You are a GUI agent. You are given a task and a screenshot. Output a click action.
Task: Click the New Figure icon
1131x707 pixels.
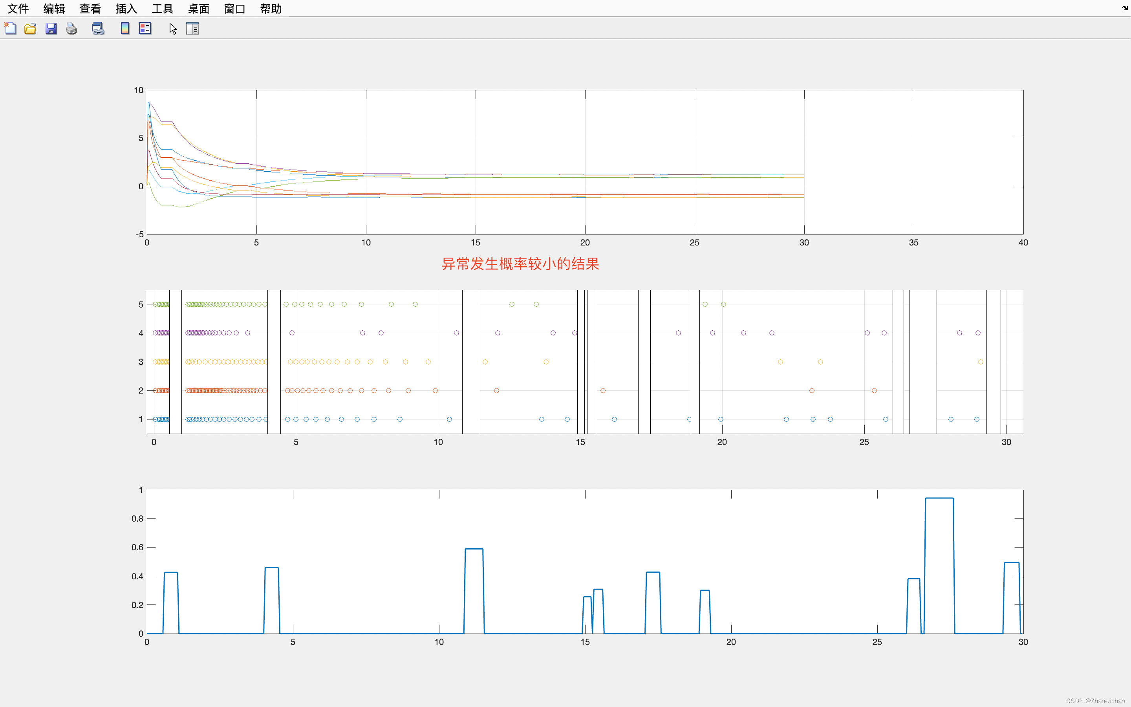pyautogui.click(x=10, y=29)
